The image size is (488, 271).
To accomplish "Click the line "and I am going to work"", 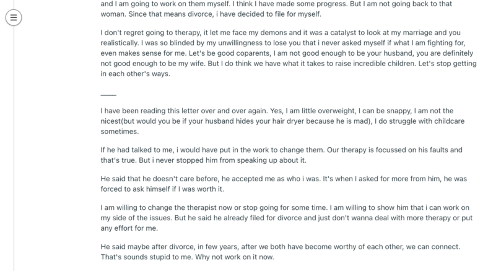I will coord(276,4).
